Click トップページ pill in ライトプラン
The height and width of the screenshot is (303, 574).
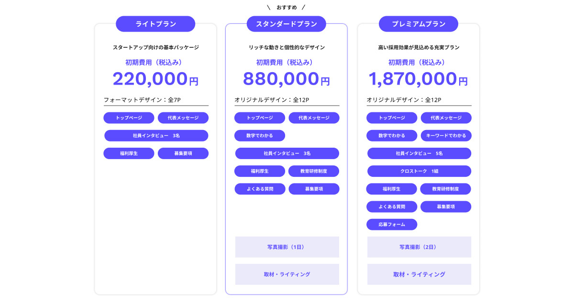point(129,118)
